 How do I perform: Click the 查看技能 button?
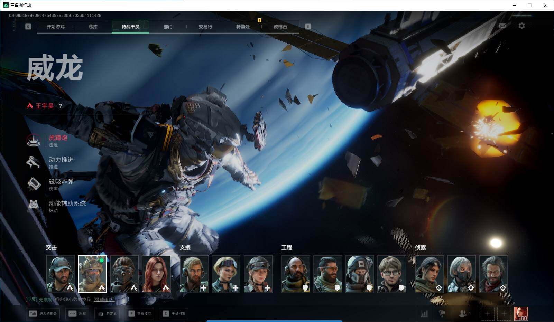[x=140, y=313]
